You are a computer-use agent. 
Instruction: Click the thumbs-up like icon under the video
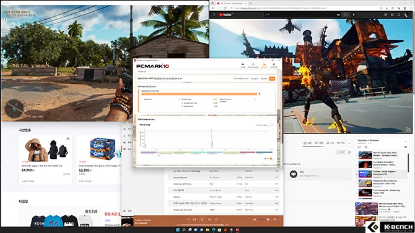(x=305, y=143)
